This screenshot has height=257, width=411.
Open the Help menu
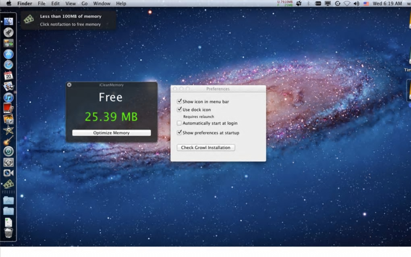[x=121, y=3]
